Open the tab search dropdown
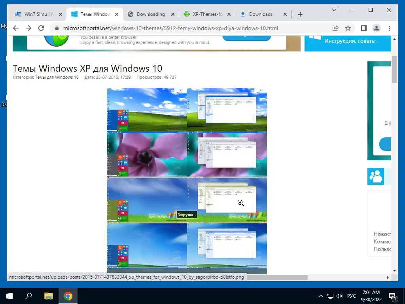Screen dimensions: 405x304 pyautogui.click(x=334, y=10)
